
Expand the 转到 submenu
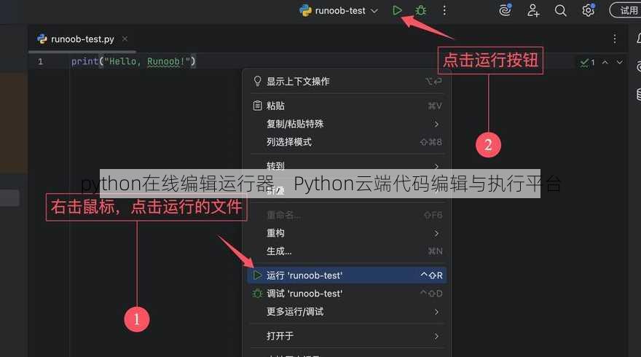pos(347,166)
